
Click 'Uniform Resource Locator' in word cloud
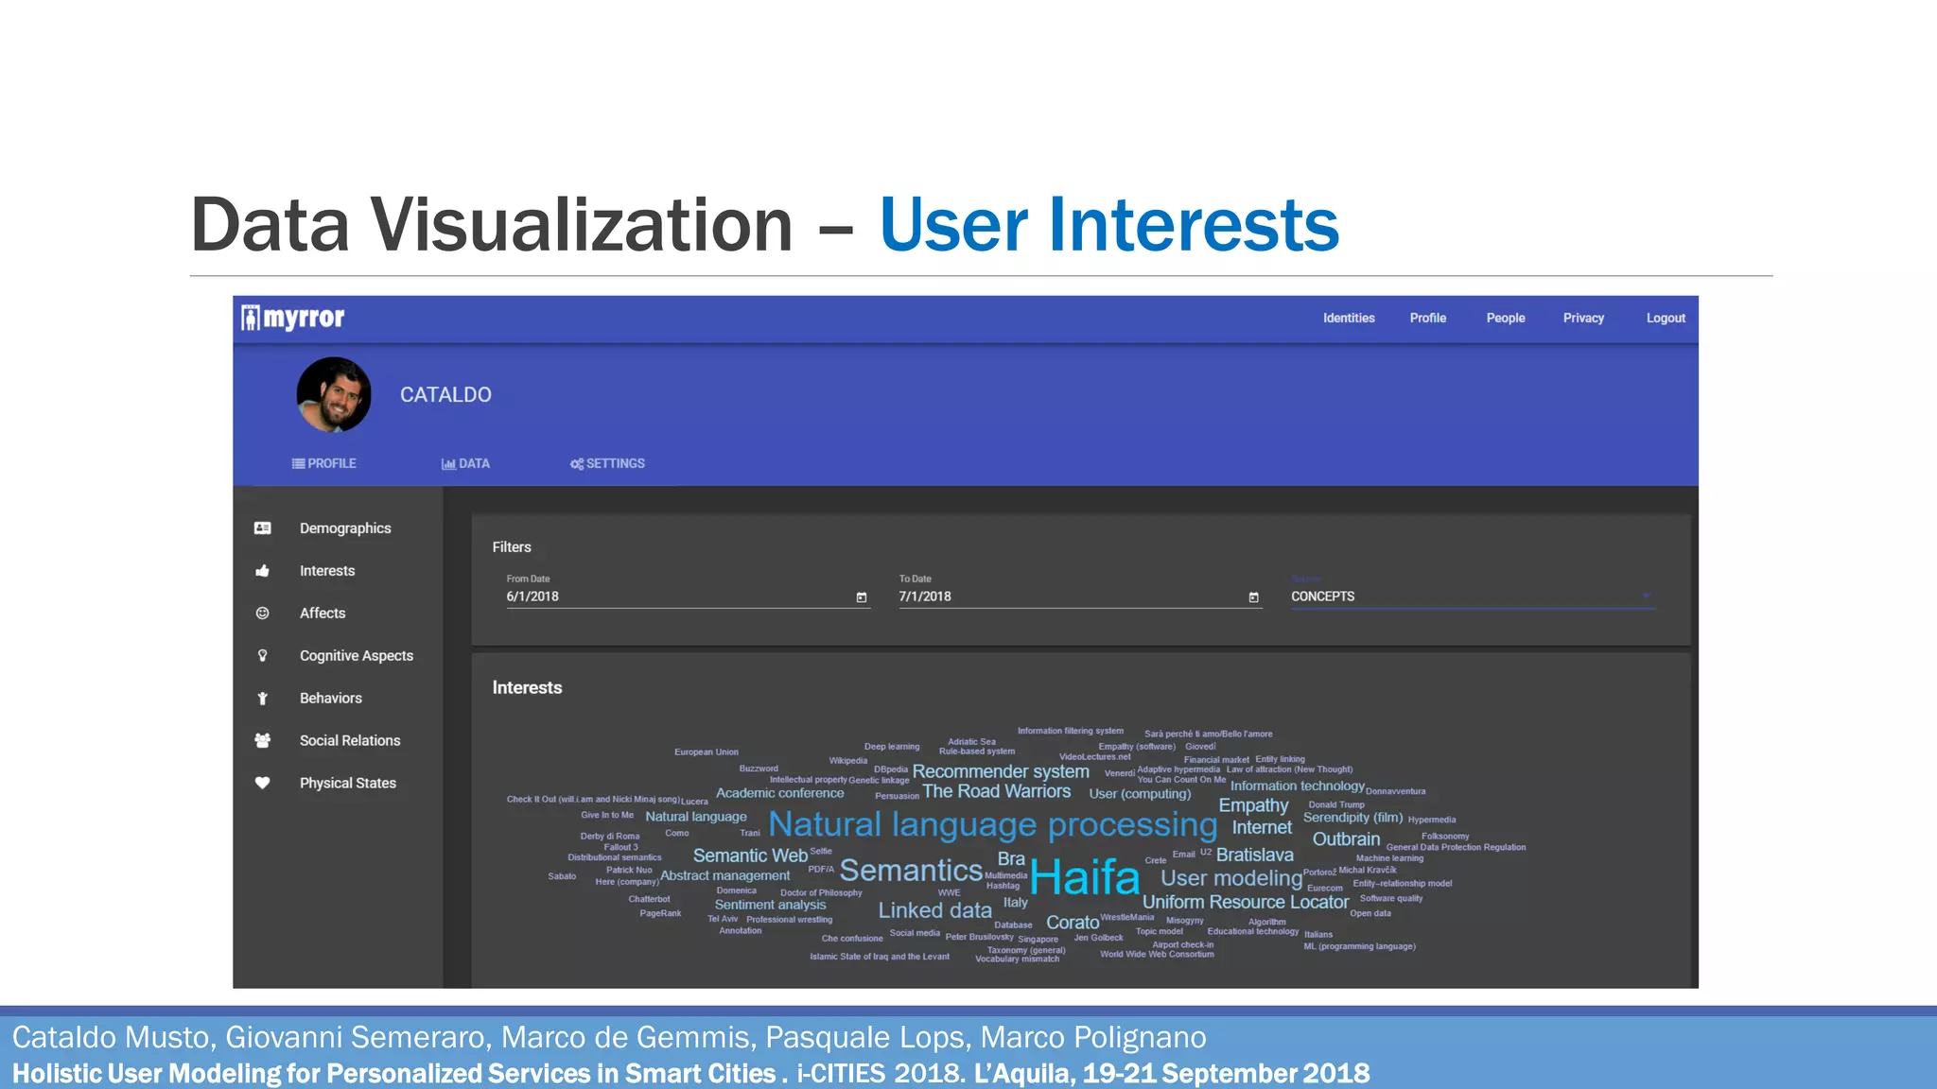pyautogui.click(x=1246, y=902)
